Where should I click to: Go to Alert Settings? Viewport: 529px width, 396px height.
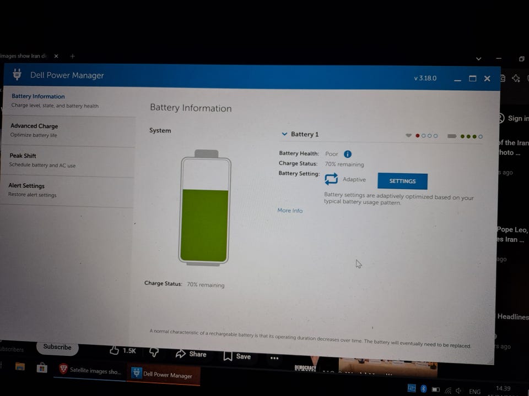point(67,191)
